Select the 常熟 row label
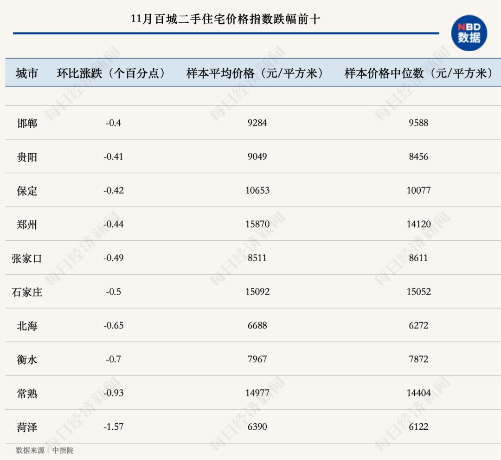 pyautogui.click(x=27, y=394)
